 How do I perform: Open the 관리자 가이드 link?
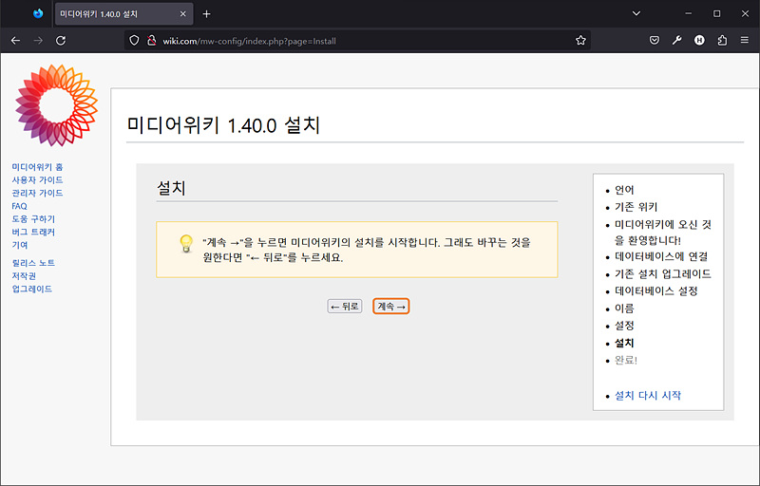(x=37, y=193)
